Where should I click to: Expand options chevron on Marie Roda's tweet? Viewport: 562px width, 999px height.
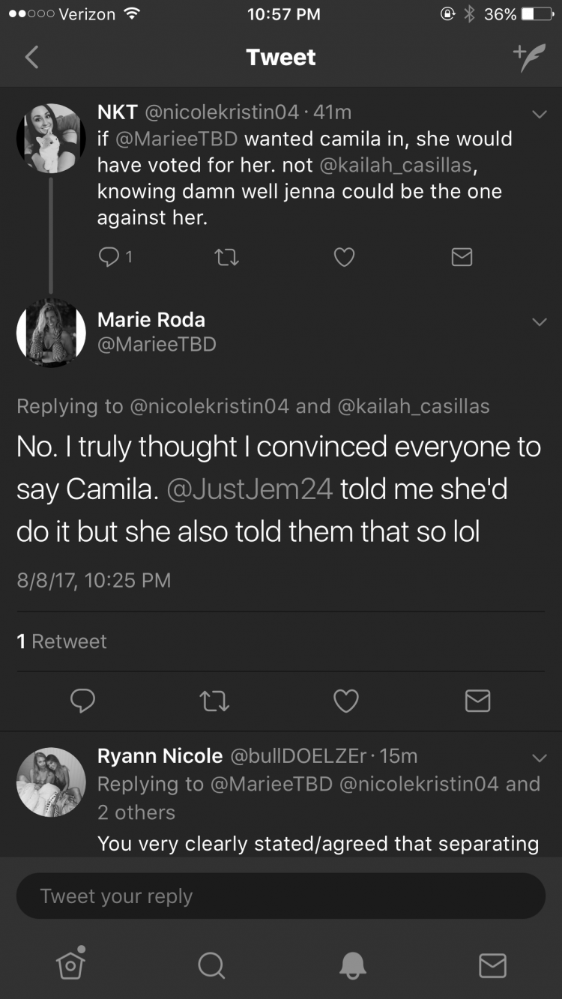[x=539, y=322]
